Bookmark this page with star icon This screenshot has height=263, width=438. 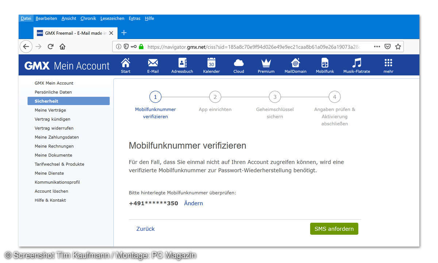tap(398, 47)
